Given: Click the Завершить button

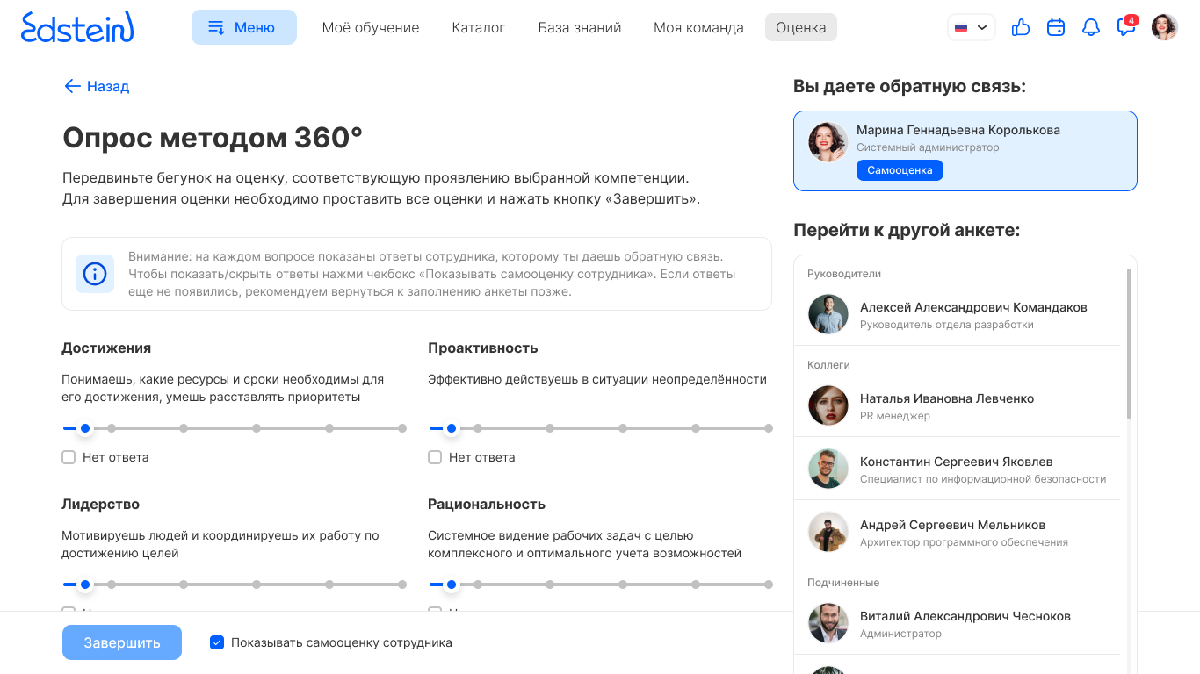Looking at the screenshot, I should click(122, 642).
